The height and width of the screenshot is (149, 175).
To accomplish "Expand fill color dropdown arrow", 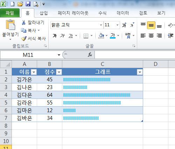I will coord(106,35).
